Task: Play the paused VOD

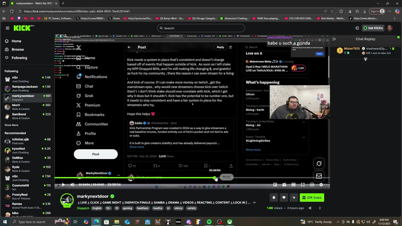Action: 63,185
